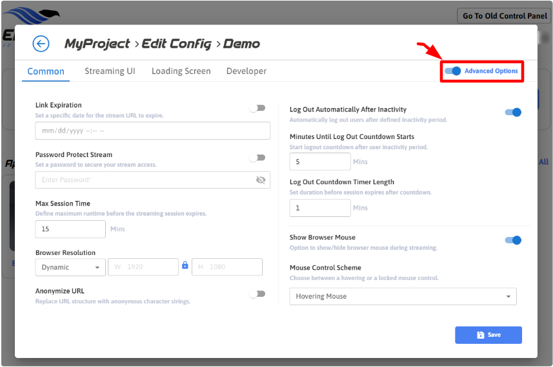Expand the Mouse Control Scheme dropdown
The image size is (553, 367).
coord(403,296)
